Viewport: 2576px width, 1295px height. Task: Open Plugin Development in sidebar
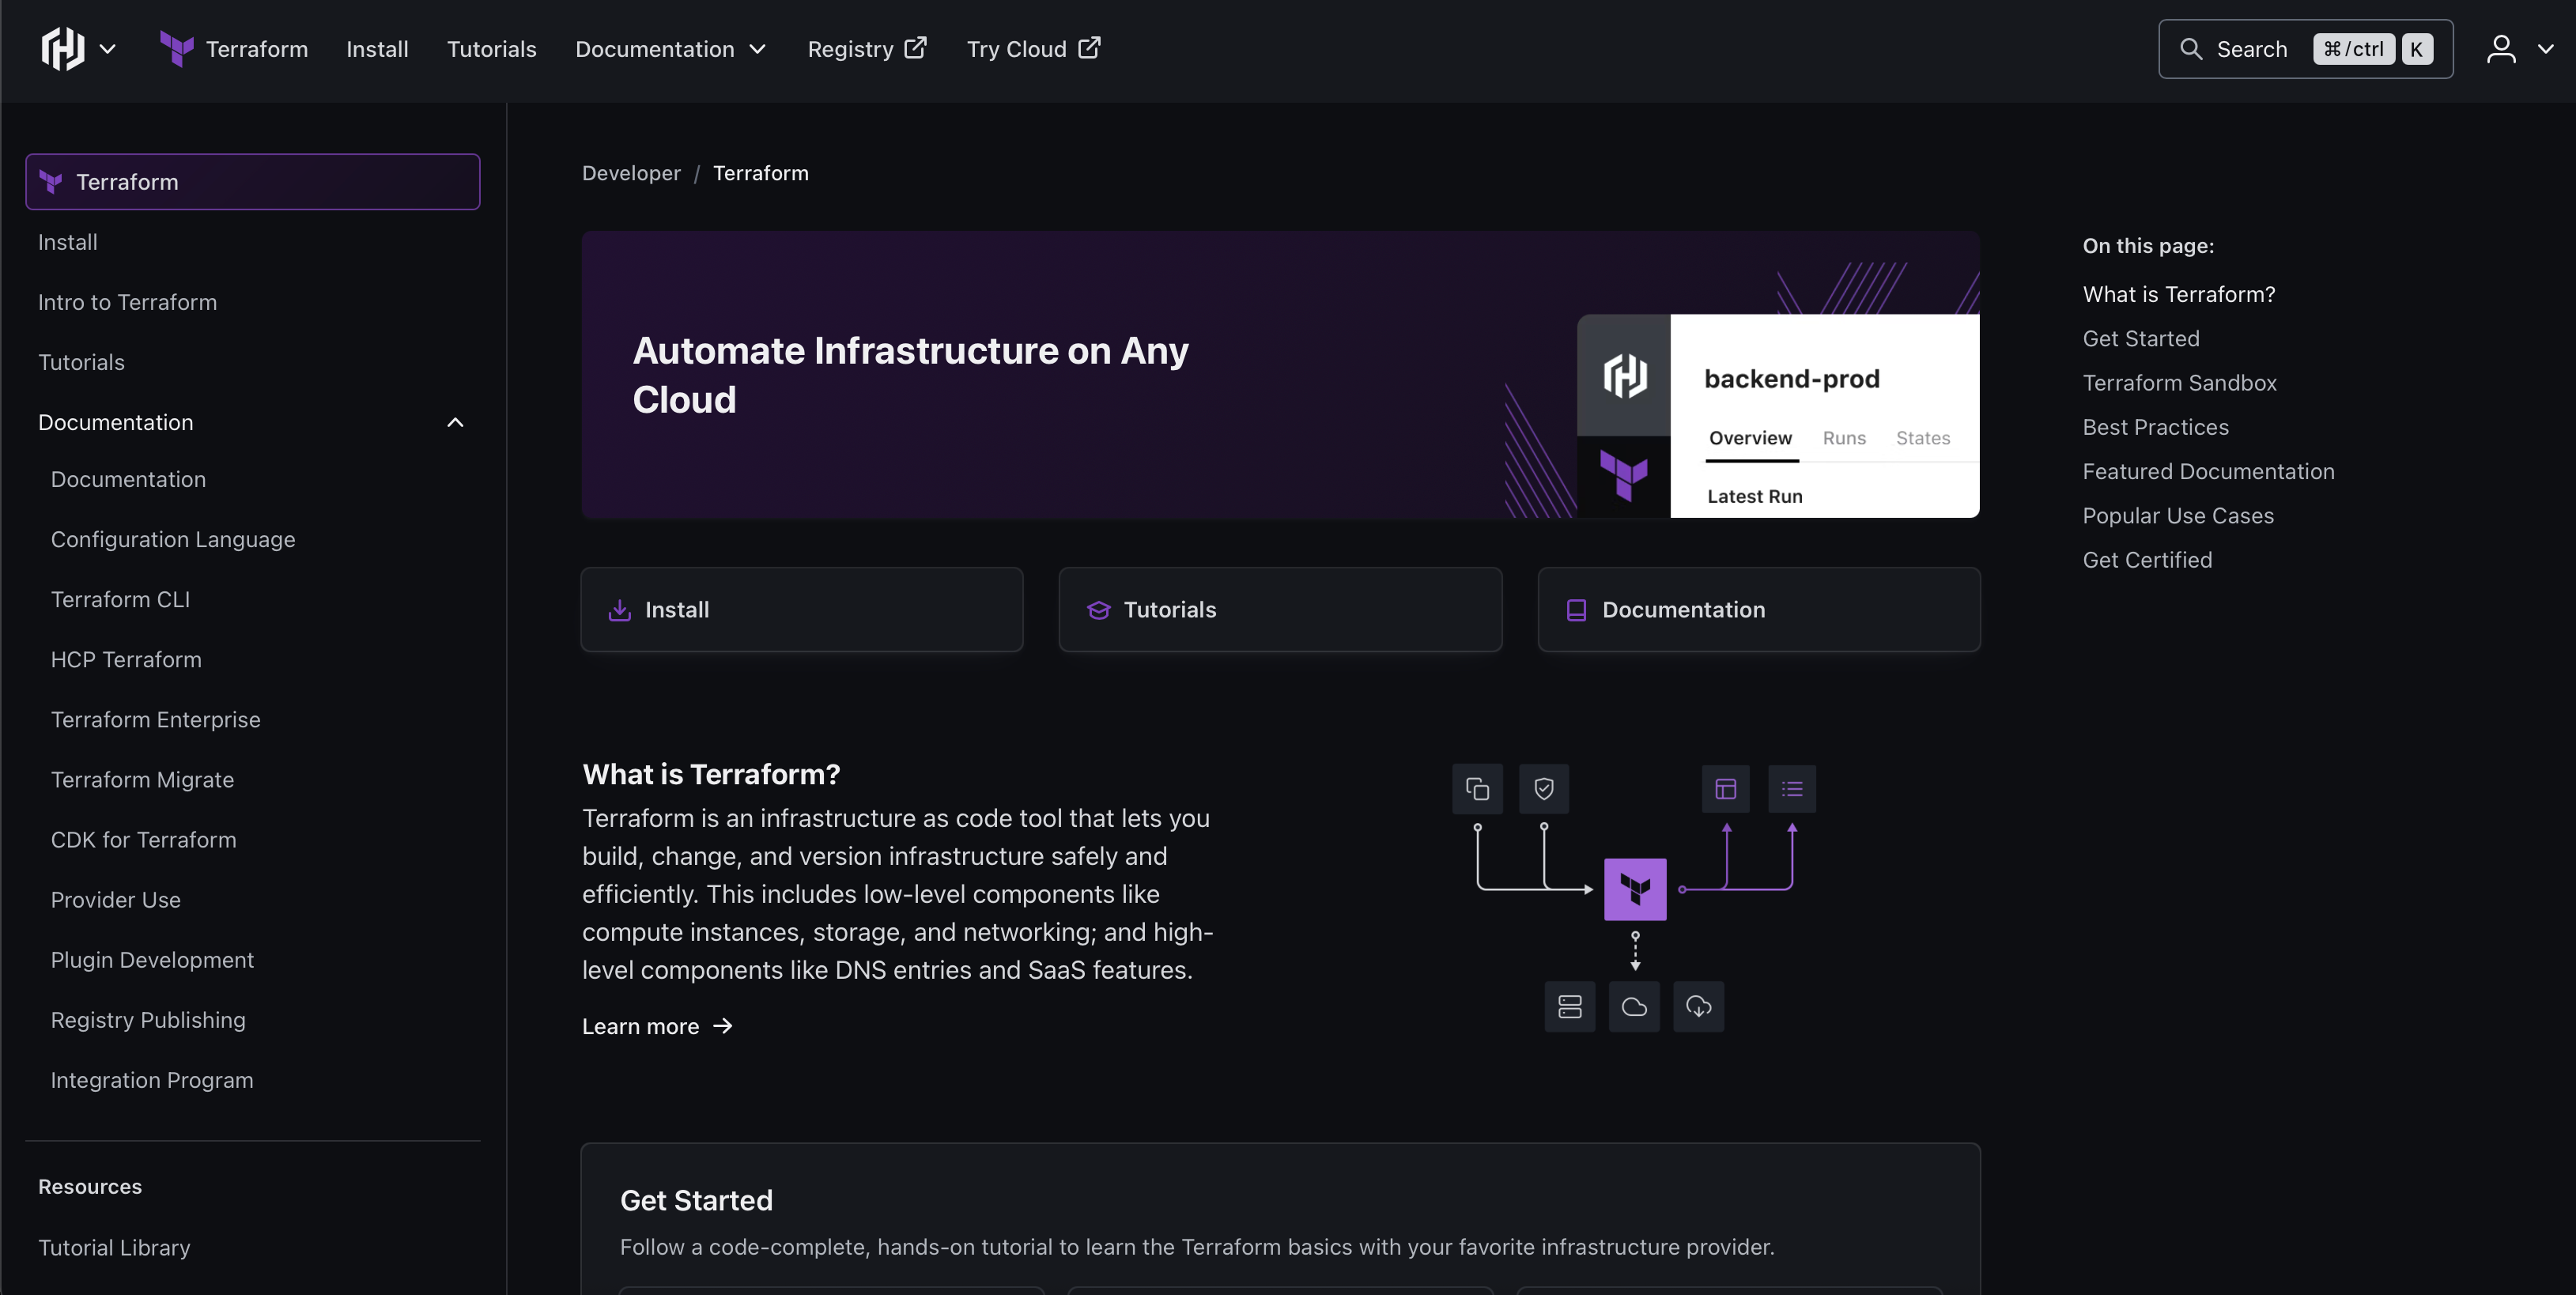(x=152, y=959)
